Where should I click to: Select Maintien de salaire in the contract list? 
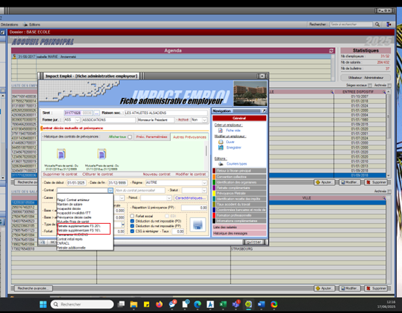70,204
